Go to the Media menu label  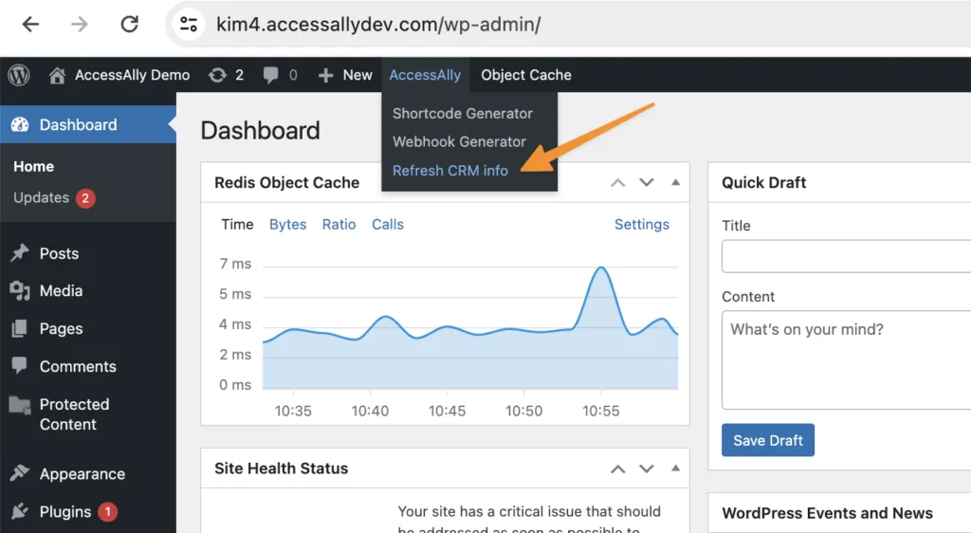pyautogui.click(x=61, y=290)
